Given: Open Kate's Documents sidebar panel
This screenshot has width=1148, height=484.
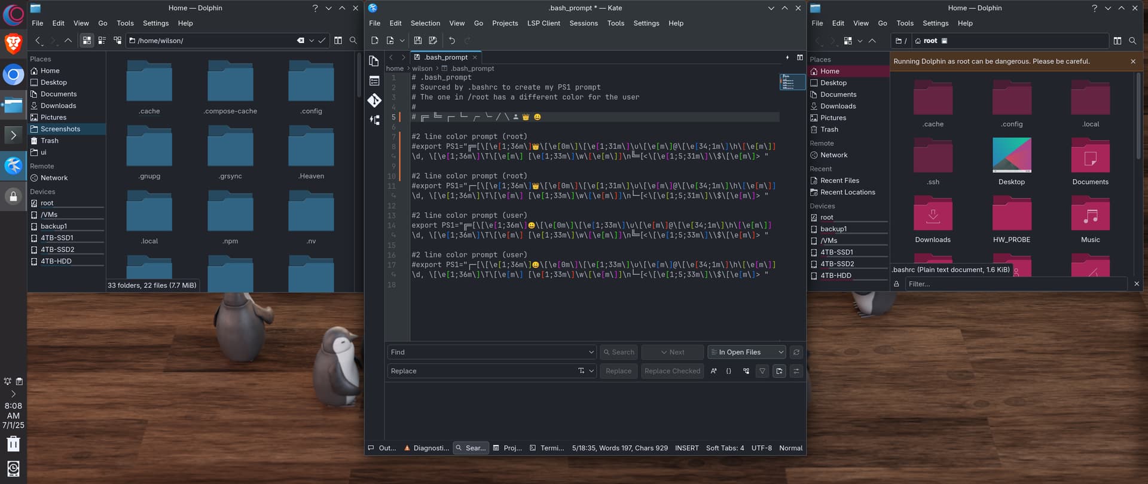Looking at the screenshot, I should point(374,61).
